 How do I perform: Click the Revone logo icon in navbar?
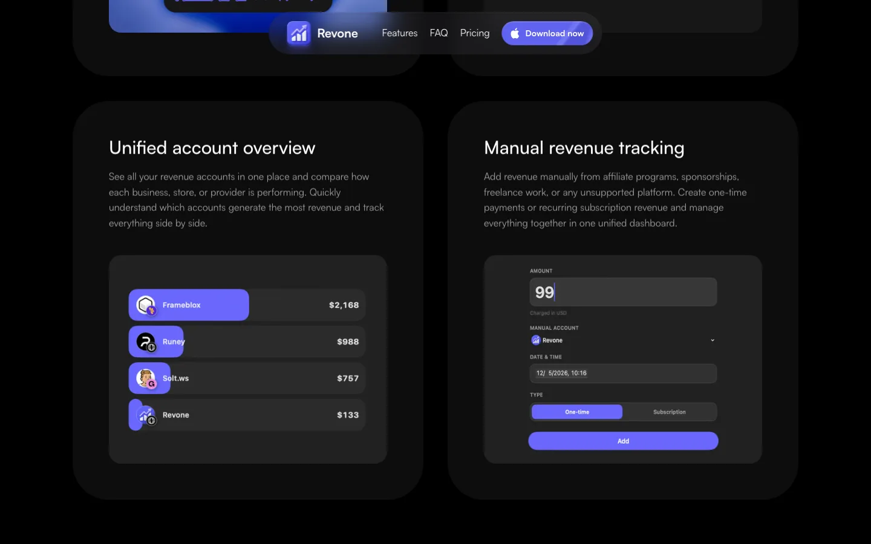(x=299, y=33)
